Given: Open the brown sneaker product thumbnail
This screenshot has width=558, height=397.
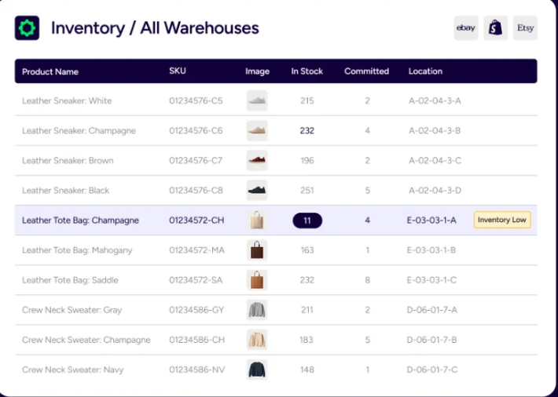Looking at the screenshot, I should tap(257, 161).
